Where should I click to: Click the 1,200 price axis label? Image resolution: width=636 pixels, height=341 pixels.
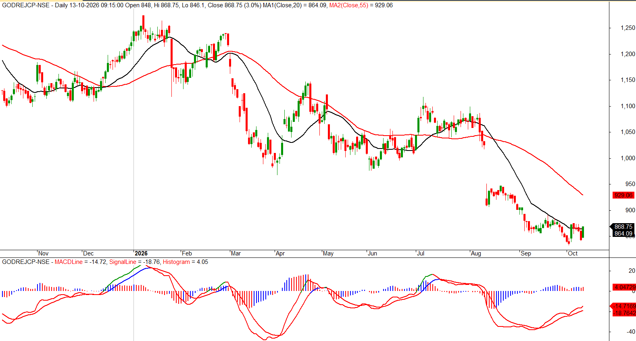[628, 54]
